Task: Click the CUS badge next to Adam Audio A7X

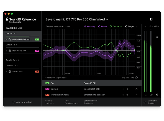Action: (37, 51)
